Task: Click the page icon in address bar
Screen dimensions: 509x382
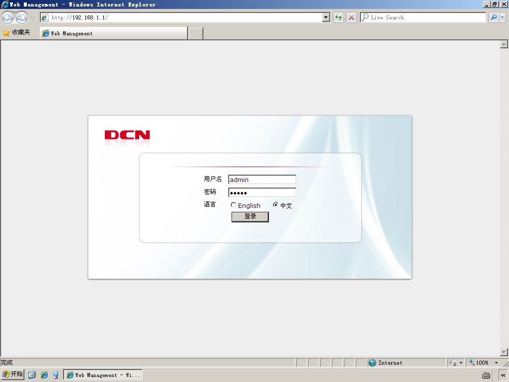Action: (45, 17)
